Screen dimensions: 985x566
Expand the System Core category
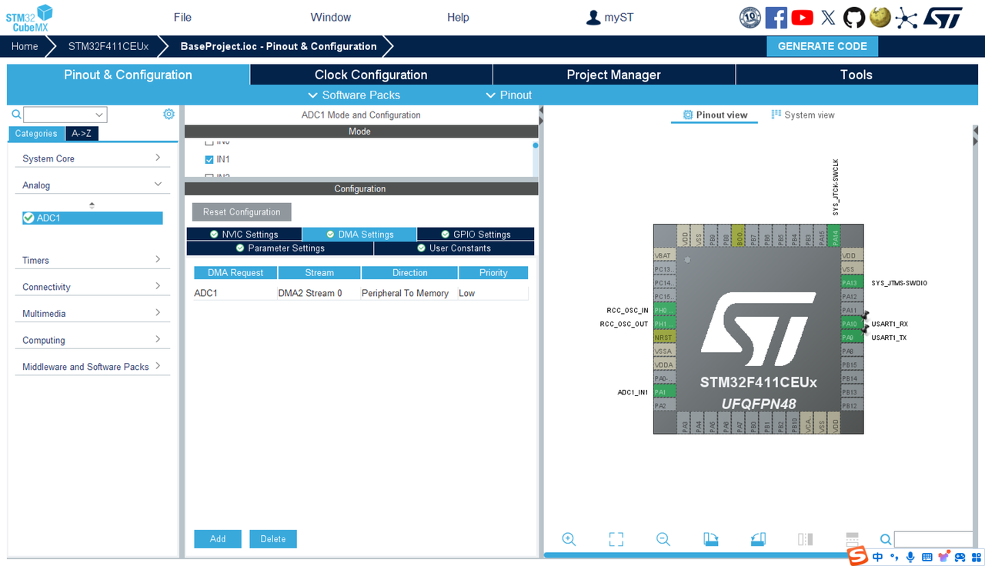[92, 158]
